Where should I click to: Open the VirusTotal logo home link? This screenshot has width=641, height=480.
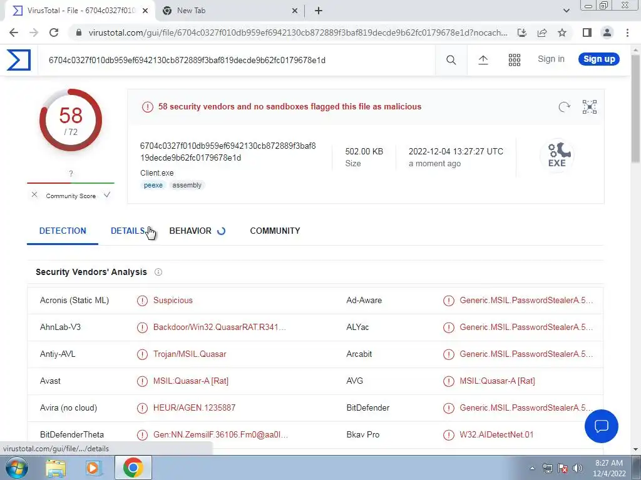[18, 60]
